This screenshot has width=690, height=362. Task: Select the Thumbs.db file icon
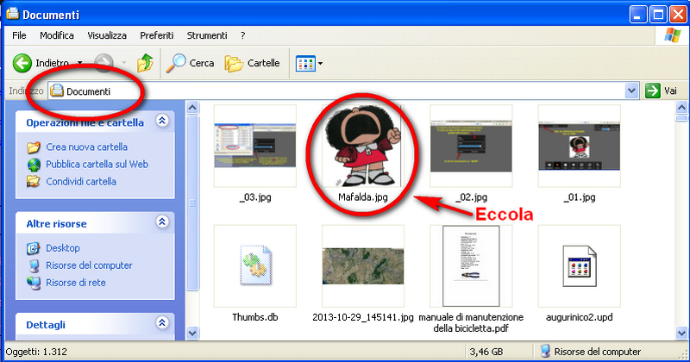point(255,265)
